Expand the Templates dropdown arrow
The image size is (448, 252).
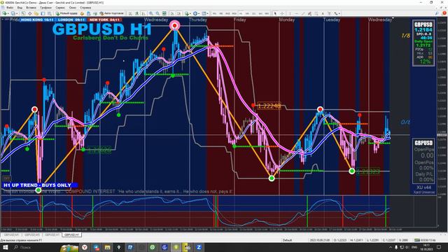click(x=208, y=13)
